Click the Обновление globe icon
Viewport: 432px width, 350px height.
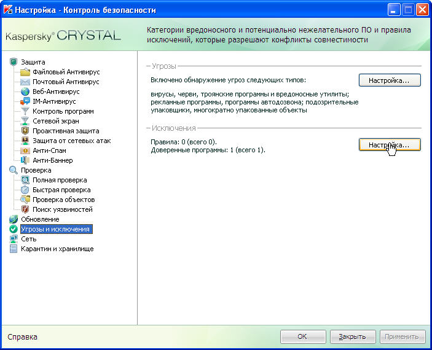[14, 219]
